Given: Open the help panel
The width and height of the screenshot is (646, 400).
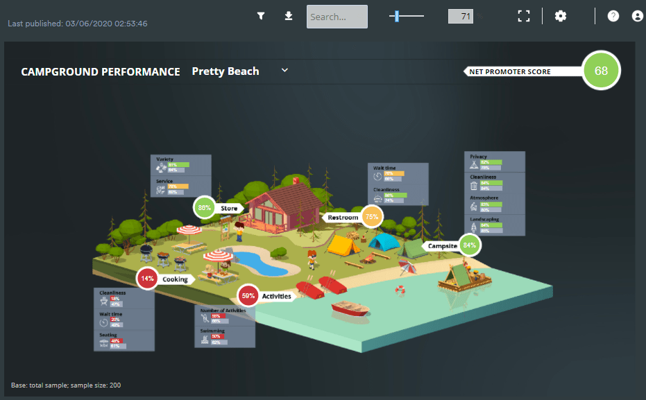Looking at the screenshot, I should coord(613,15).
